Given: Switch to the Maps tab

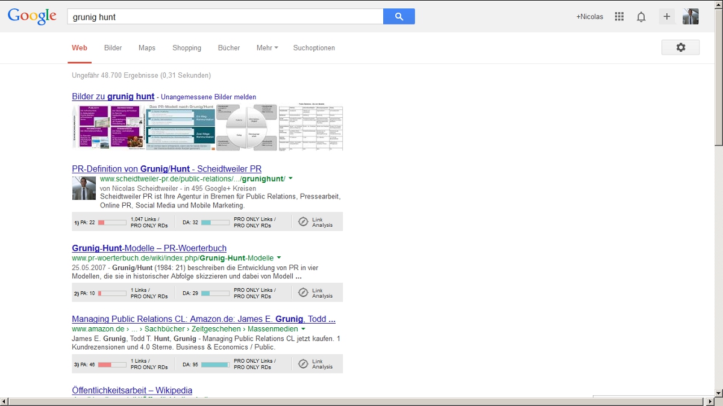Looking at the screenshot, I should click(147, 48).
